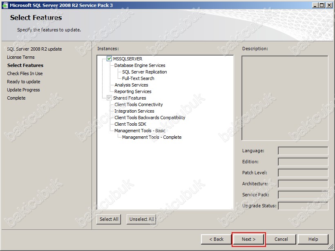The height and width of the screenshot is (251, 335).
Task: Select Client Tools Backwards Compatibility item
Action: (x=150, y=118)
